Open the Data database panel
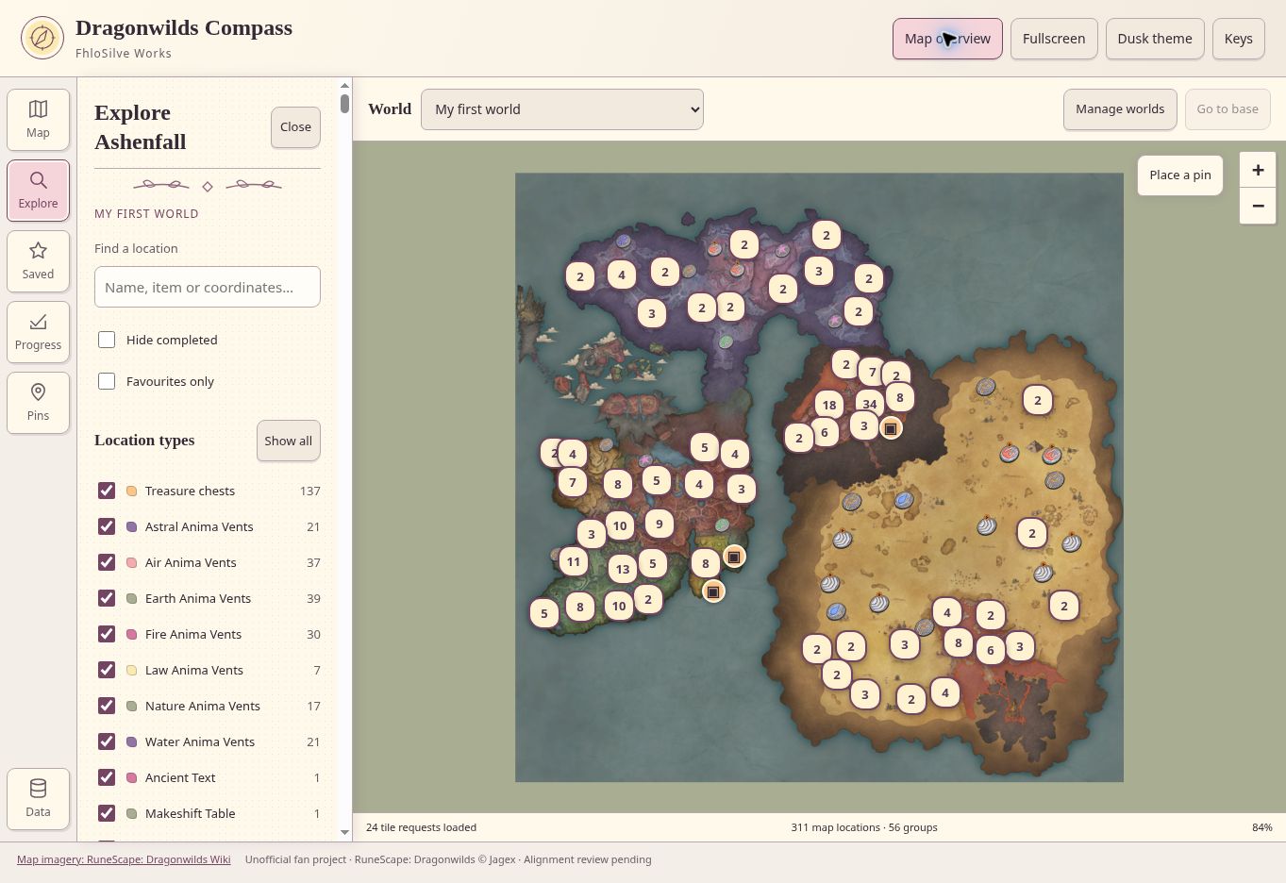The height and width of the screenshot is (883, 1286). click(x=38, y=799)
